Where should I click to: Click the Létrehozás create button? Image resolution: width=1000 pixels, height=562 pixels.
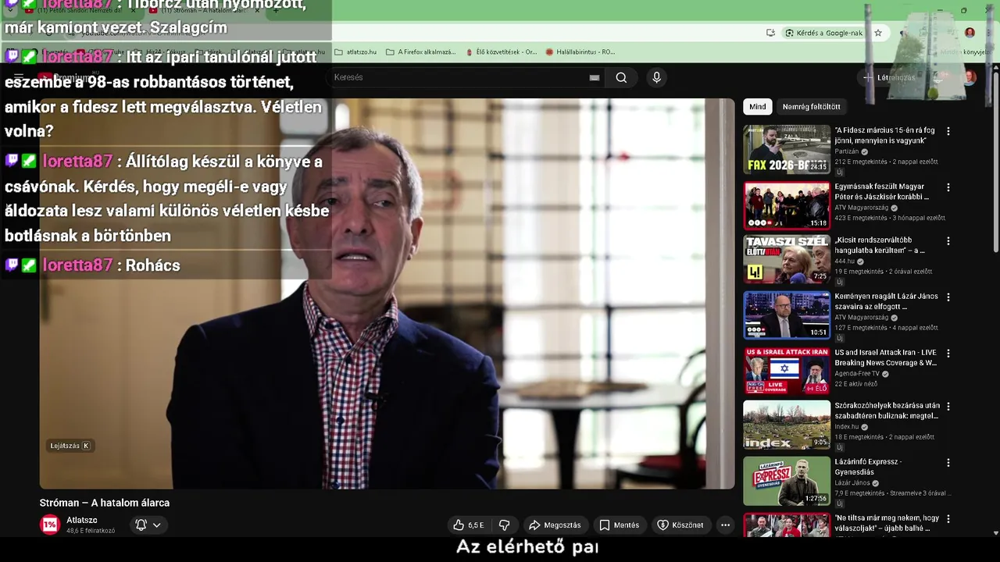click(x=888, y=77)
